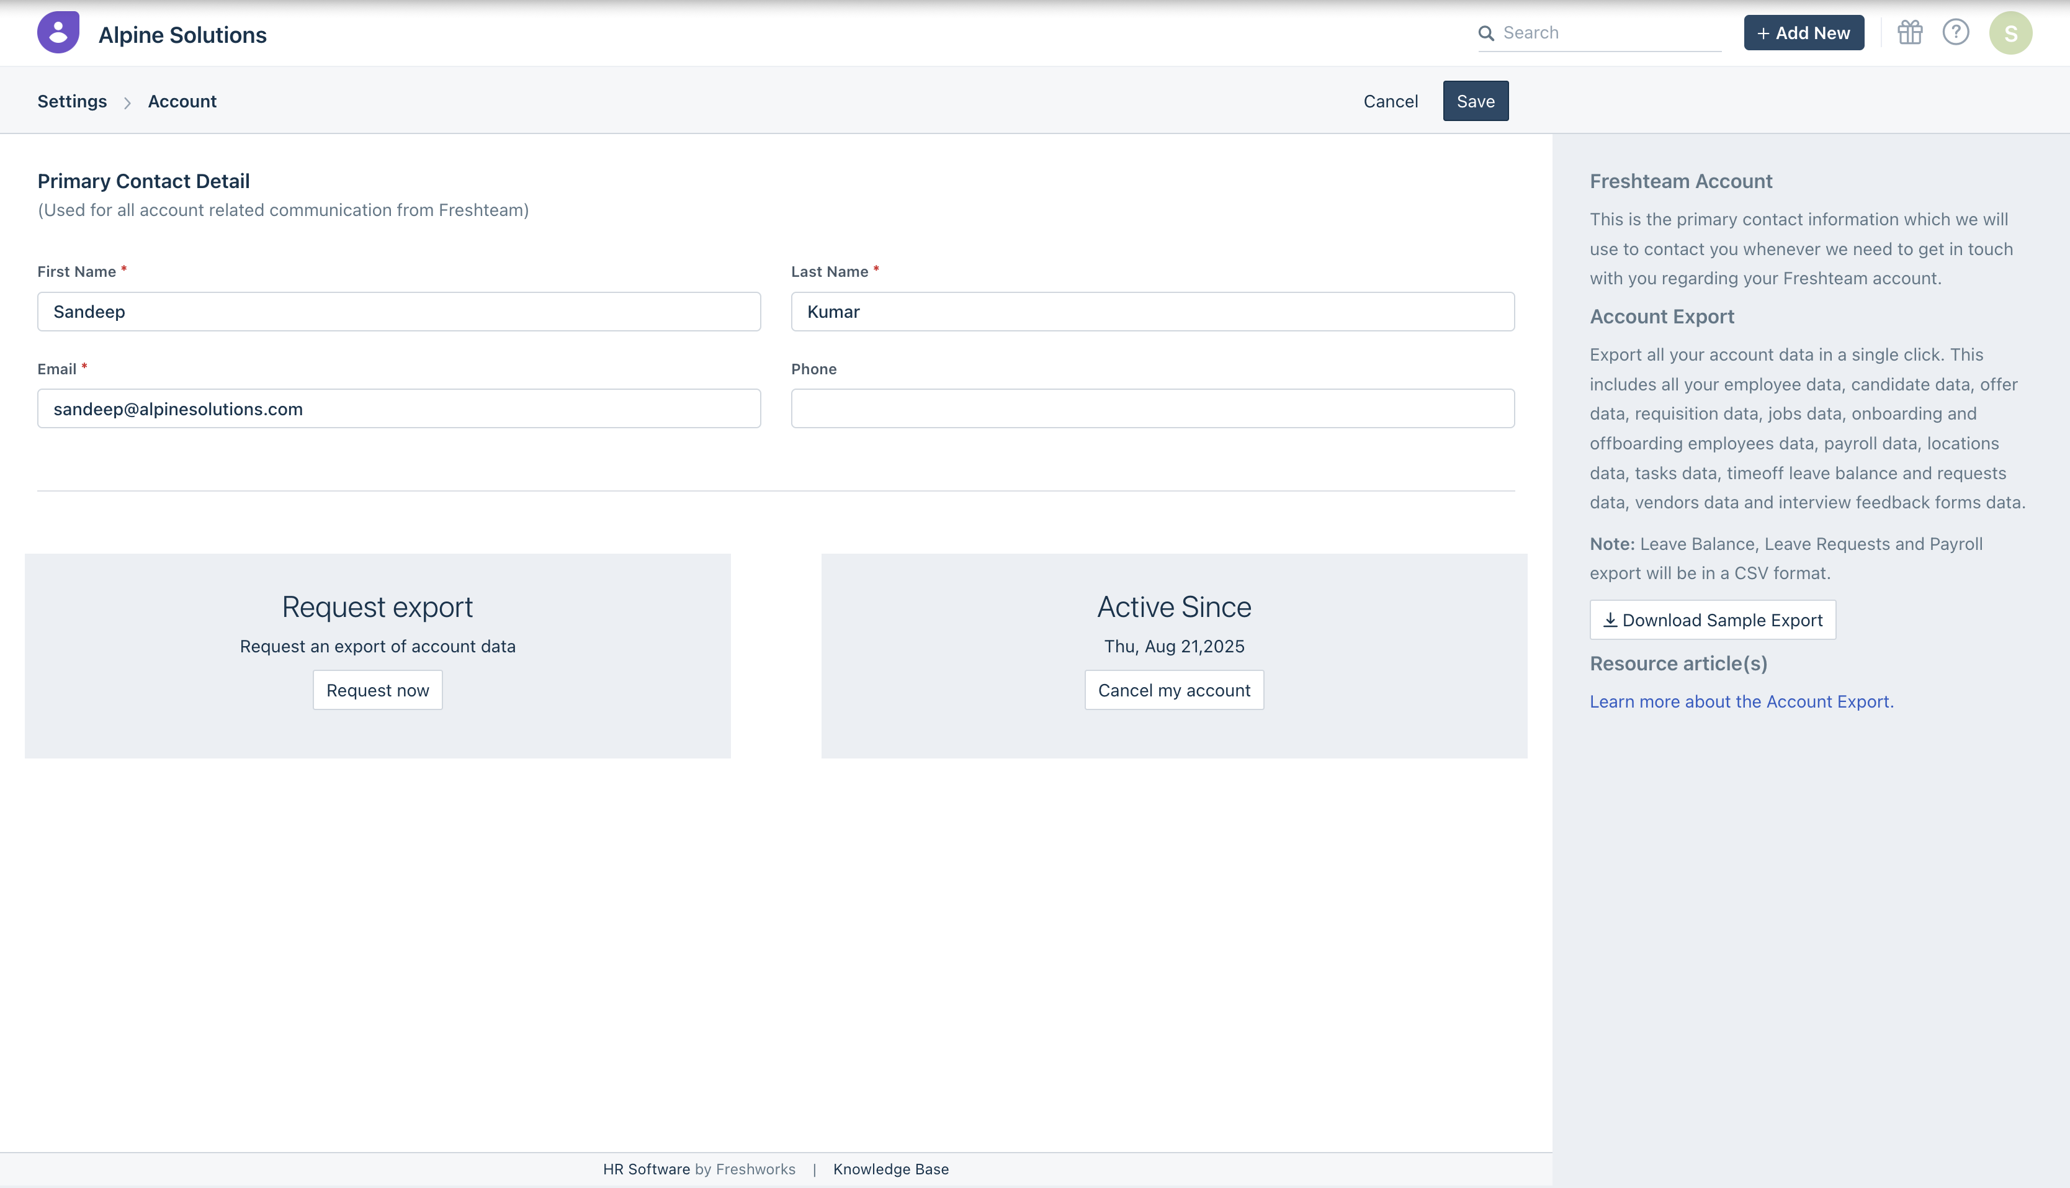
Task: Open the user avatar S menu
Action: 2010,34
